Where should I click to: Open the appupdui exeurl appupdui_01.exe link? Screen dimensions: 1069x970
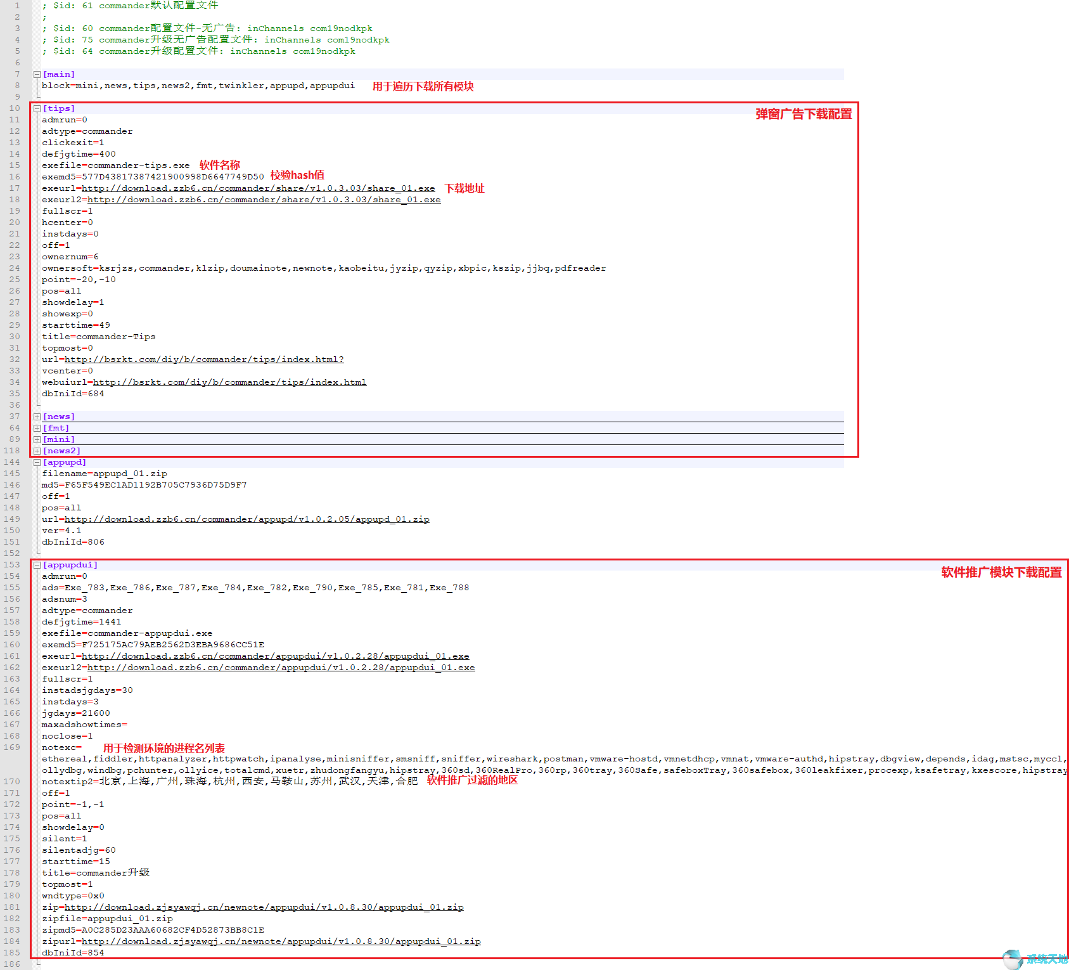point(276,656)
